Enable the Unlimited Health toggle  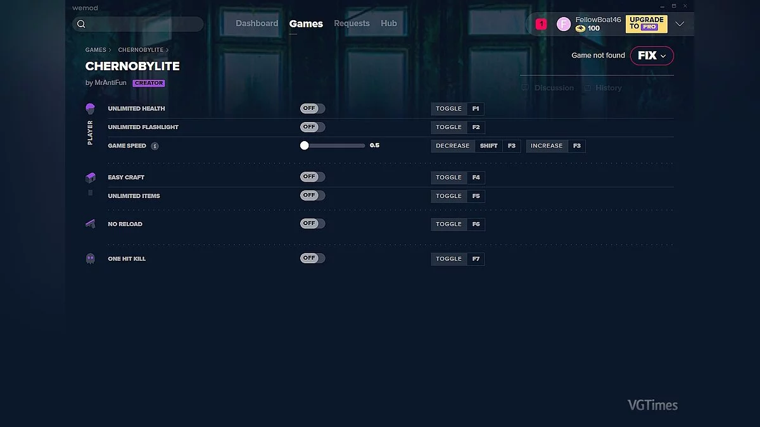(x=312, y=109)
